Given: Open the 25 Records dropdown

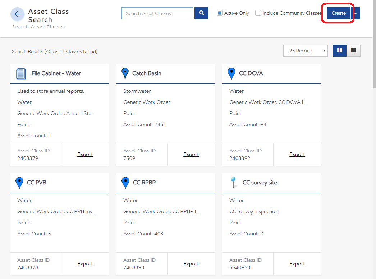Looking at the screenshot, I should point(305,51).
